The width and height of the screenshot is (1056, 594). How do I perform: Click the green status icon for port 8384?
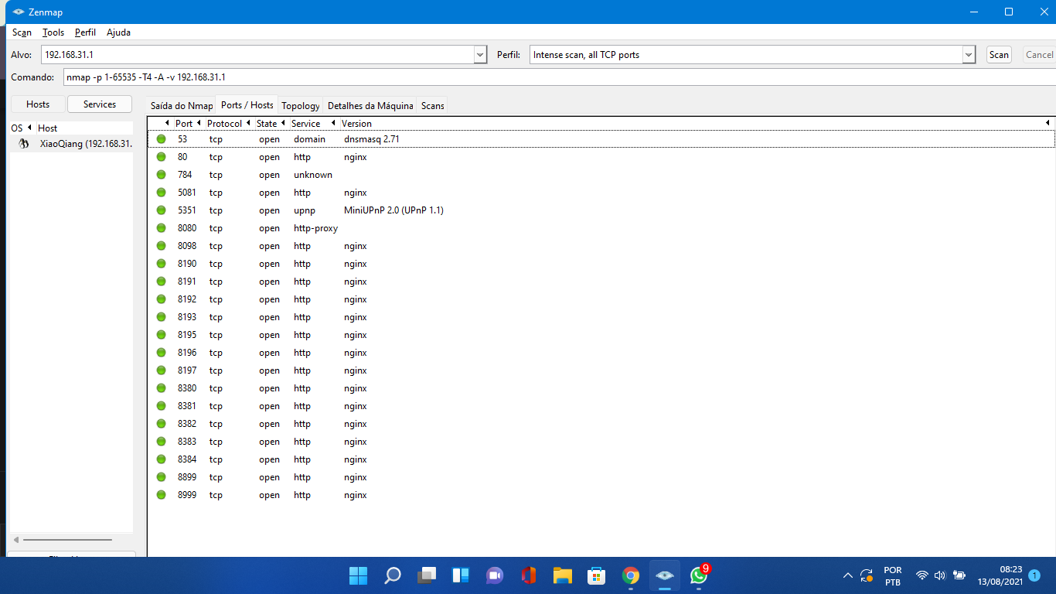(161, 459)
